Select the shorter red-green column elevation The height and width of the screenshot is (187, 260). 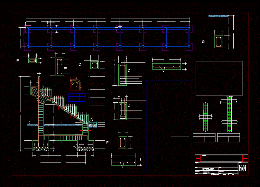point(205,117)
